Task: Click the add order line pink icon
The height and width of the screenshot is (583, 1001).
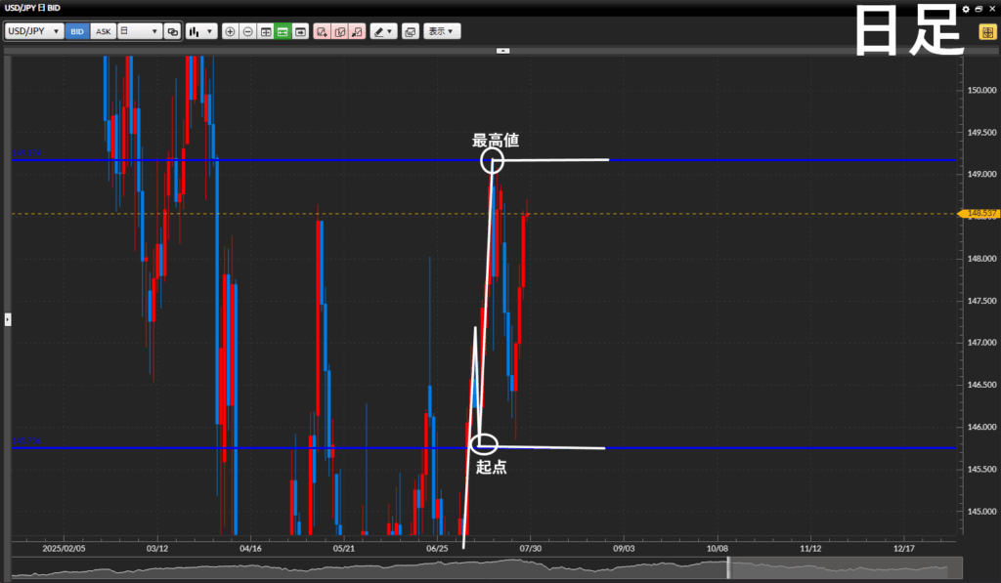Action: pos(322,31)
